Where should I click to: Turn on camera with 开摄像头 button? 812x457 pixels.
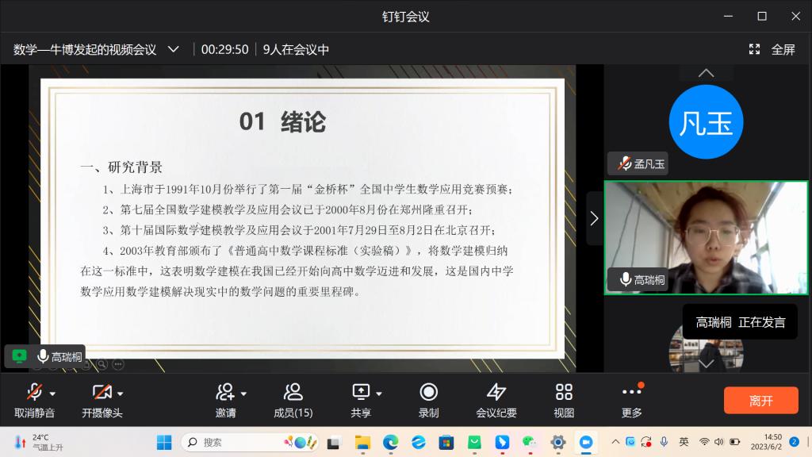tap(101, 400)
